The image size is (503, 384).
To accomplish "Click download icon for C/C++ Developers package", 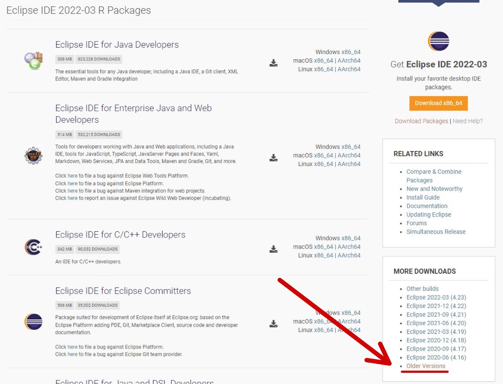I will (x=274, y=249).
